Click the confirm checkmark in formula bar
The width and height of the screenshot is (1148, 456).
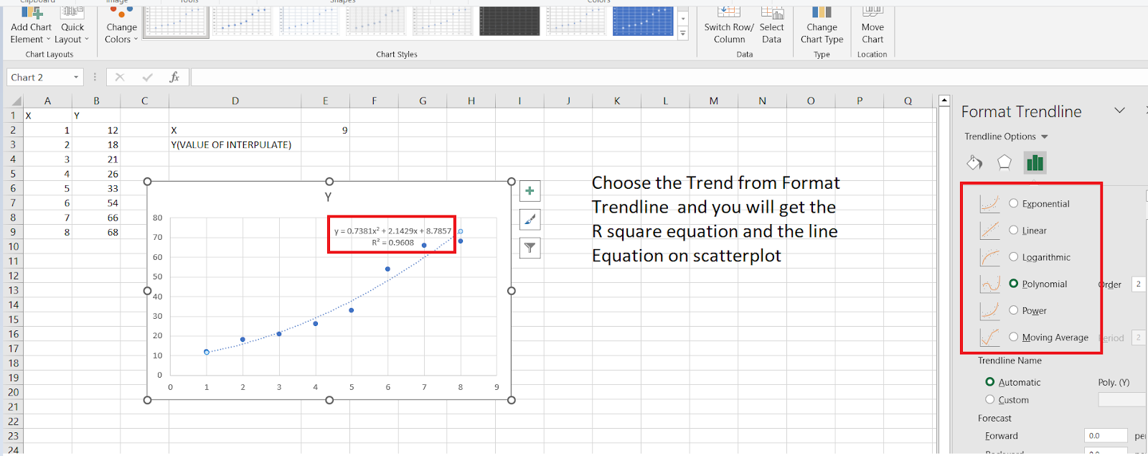[x=148, y=78]
